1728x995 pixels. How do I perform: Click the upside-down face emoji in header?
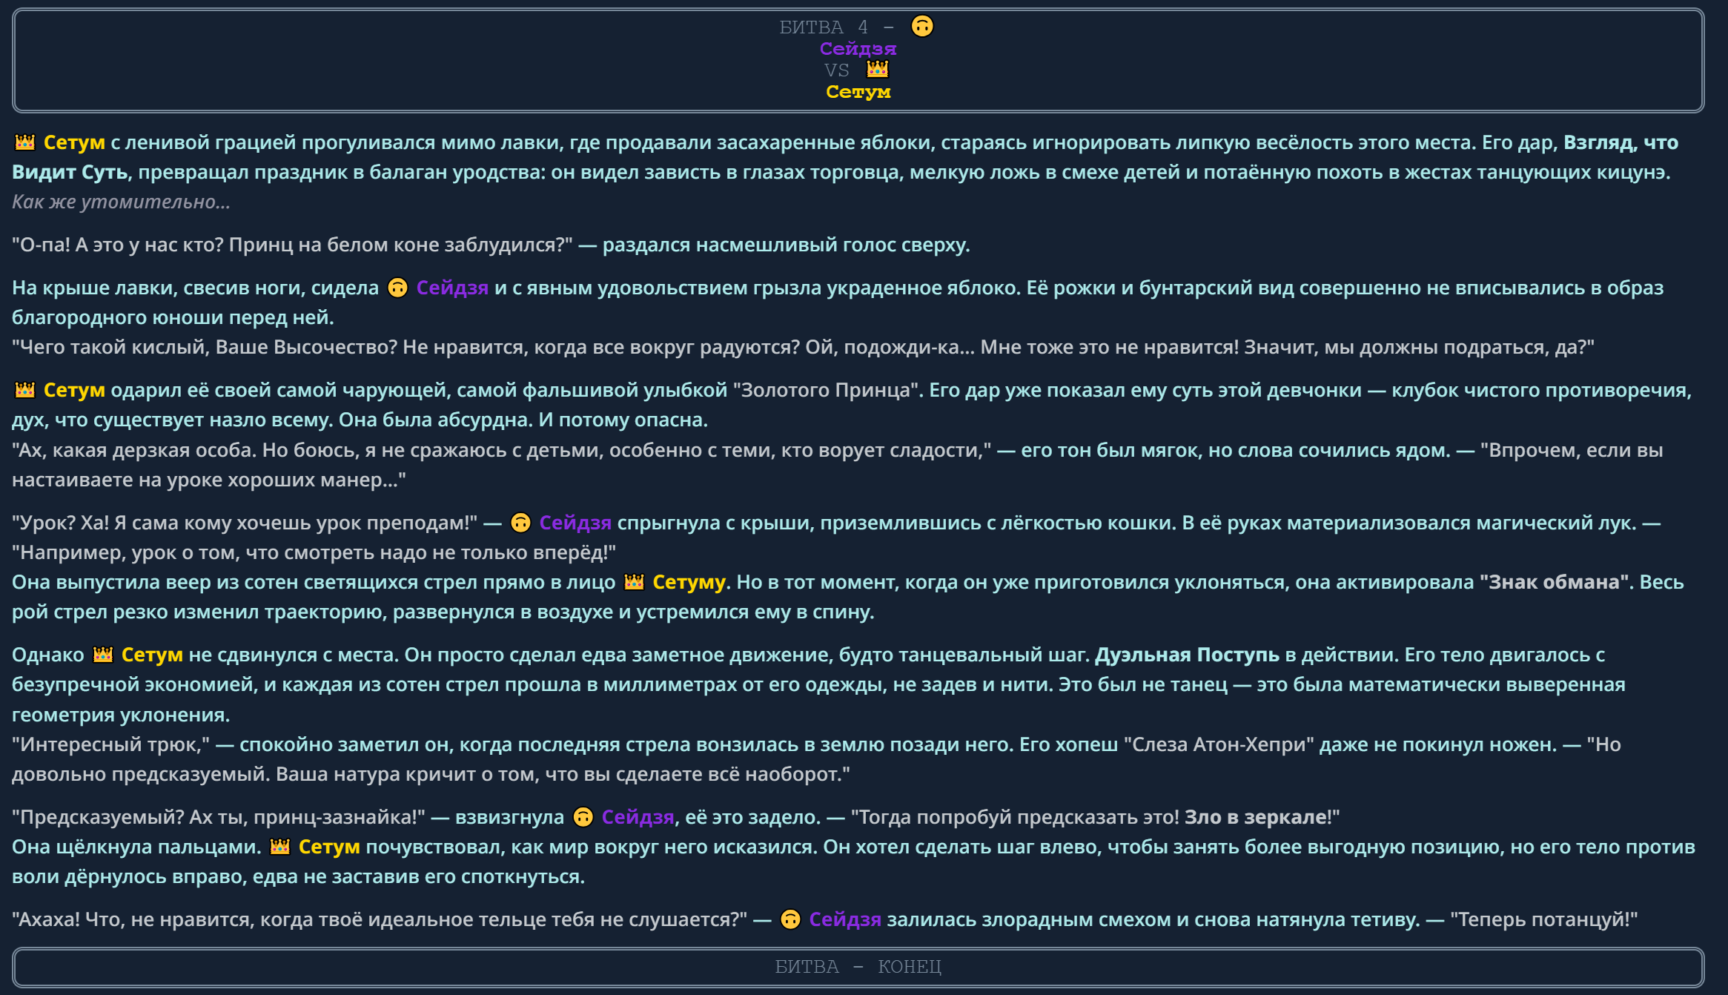point(922,27)
